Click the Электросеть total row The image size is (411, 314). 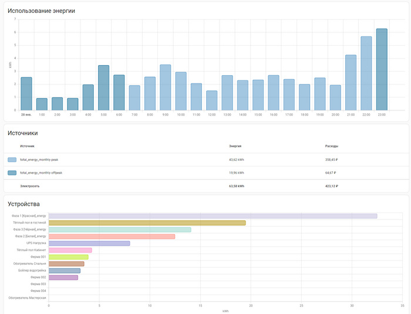coord(206,186)
